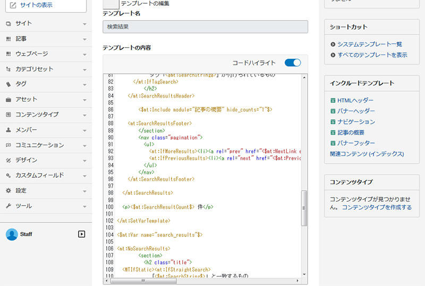Open the システムテンプレート一覧 shortcut link
Screen dimensions: 425x286
(370, 44)
